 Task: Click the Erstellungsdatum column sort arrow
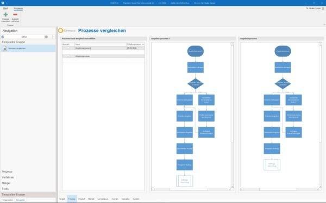(x=143, y=44)
